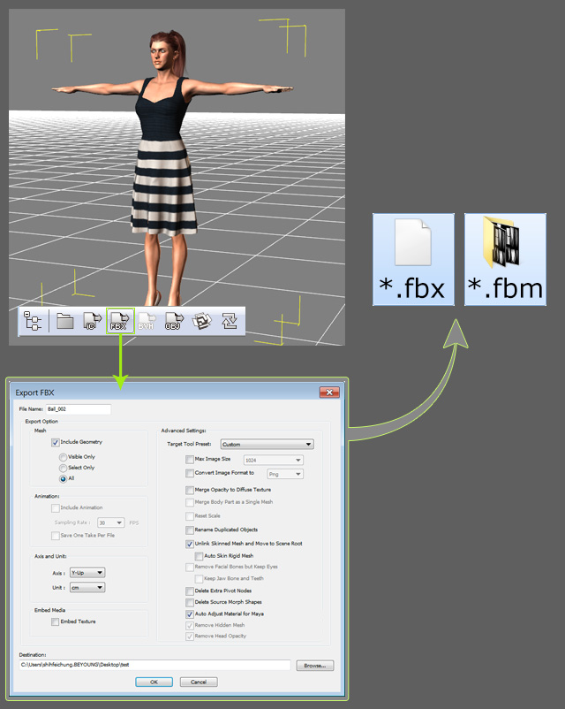Open the Max Image Size 1024 dropdown
Image resolution: width=565 pixels, height=709 pixels.
[x=274, y=460]
